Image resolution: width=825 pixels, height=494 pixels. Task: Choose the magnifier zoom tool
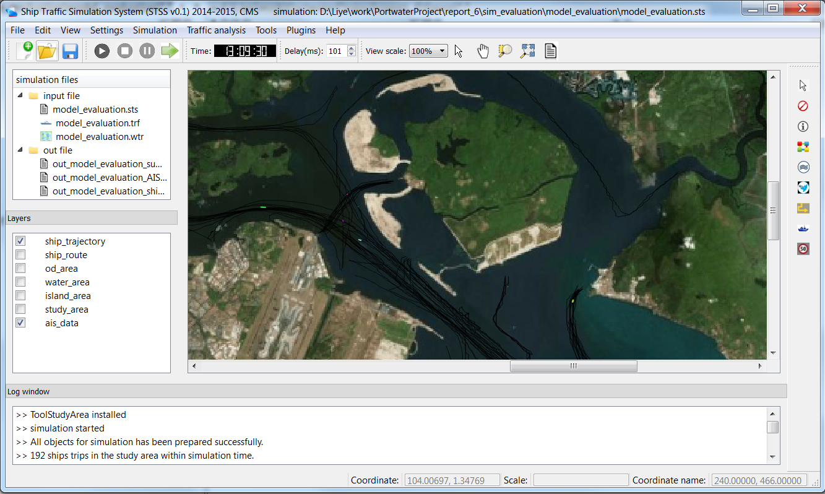505,51
